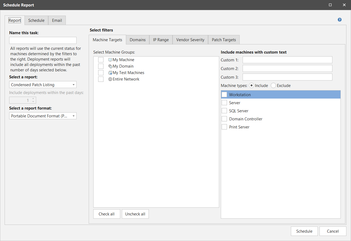Check the My Domain group checkbox
Viewport: 351px width, 241px height.
coord(101,66)
